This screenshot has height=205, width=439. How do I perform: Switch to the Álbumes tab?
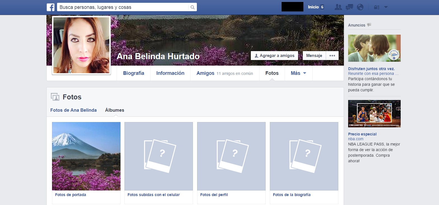(x=115, y=110)
